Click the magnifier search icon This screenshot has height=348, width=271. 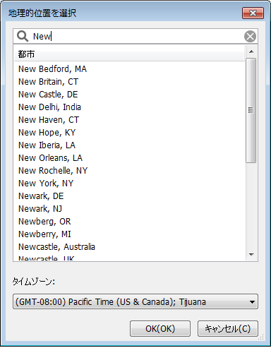23,36
